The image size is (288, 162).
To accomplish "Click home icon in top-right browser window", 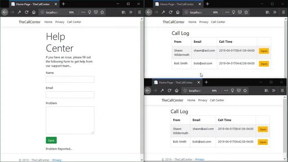I will click(x=178, y=12).
